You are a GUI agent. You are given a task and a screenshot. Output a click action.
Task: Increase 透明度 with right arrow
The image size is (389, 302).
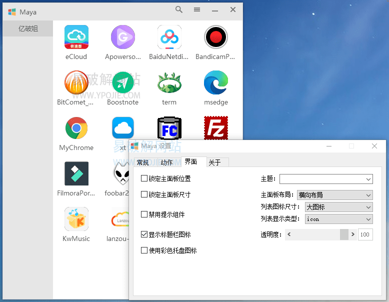[x=353, y=234]
